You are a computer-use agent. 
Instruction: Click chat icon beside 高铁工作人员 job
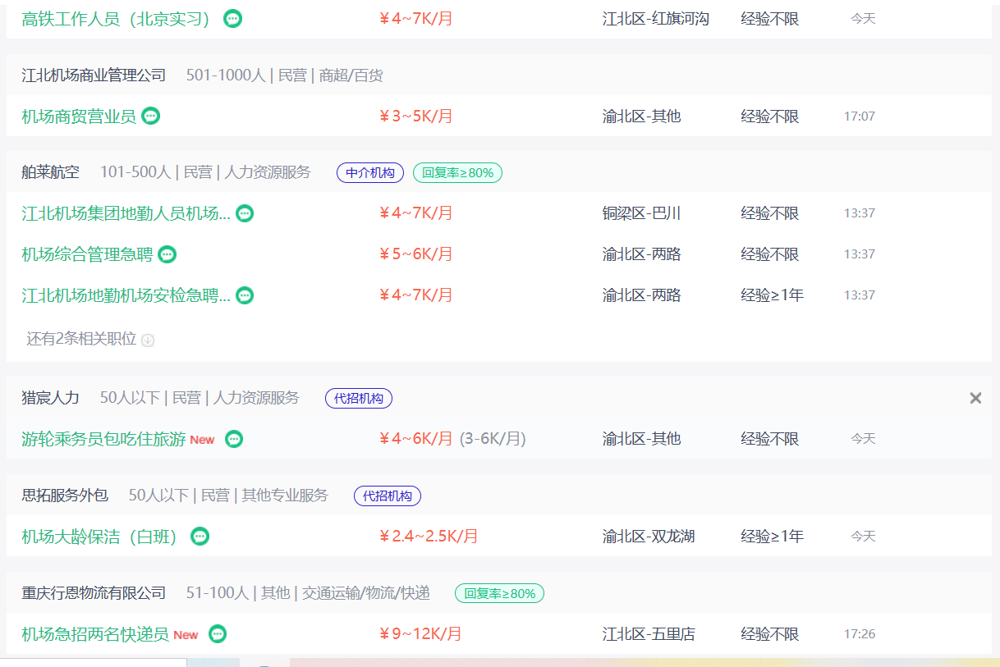[x=232, y=18]
